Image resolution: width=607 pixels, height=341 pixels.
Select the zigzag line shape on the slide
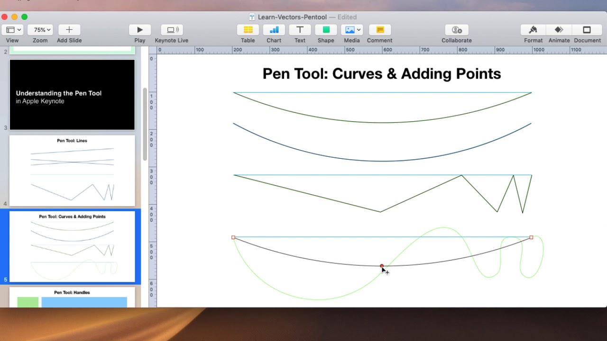coord(379,211)
